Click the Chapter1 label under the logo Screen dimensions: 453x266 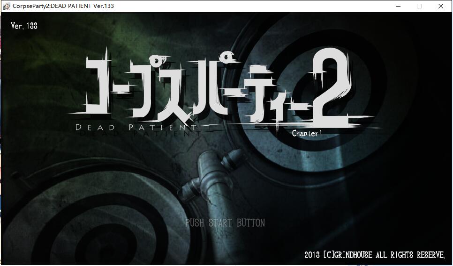coord(307,133)
